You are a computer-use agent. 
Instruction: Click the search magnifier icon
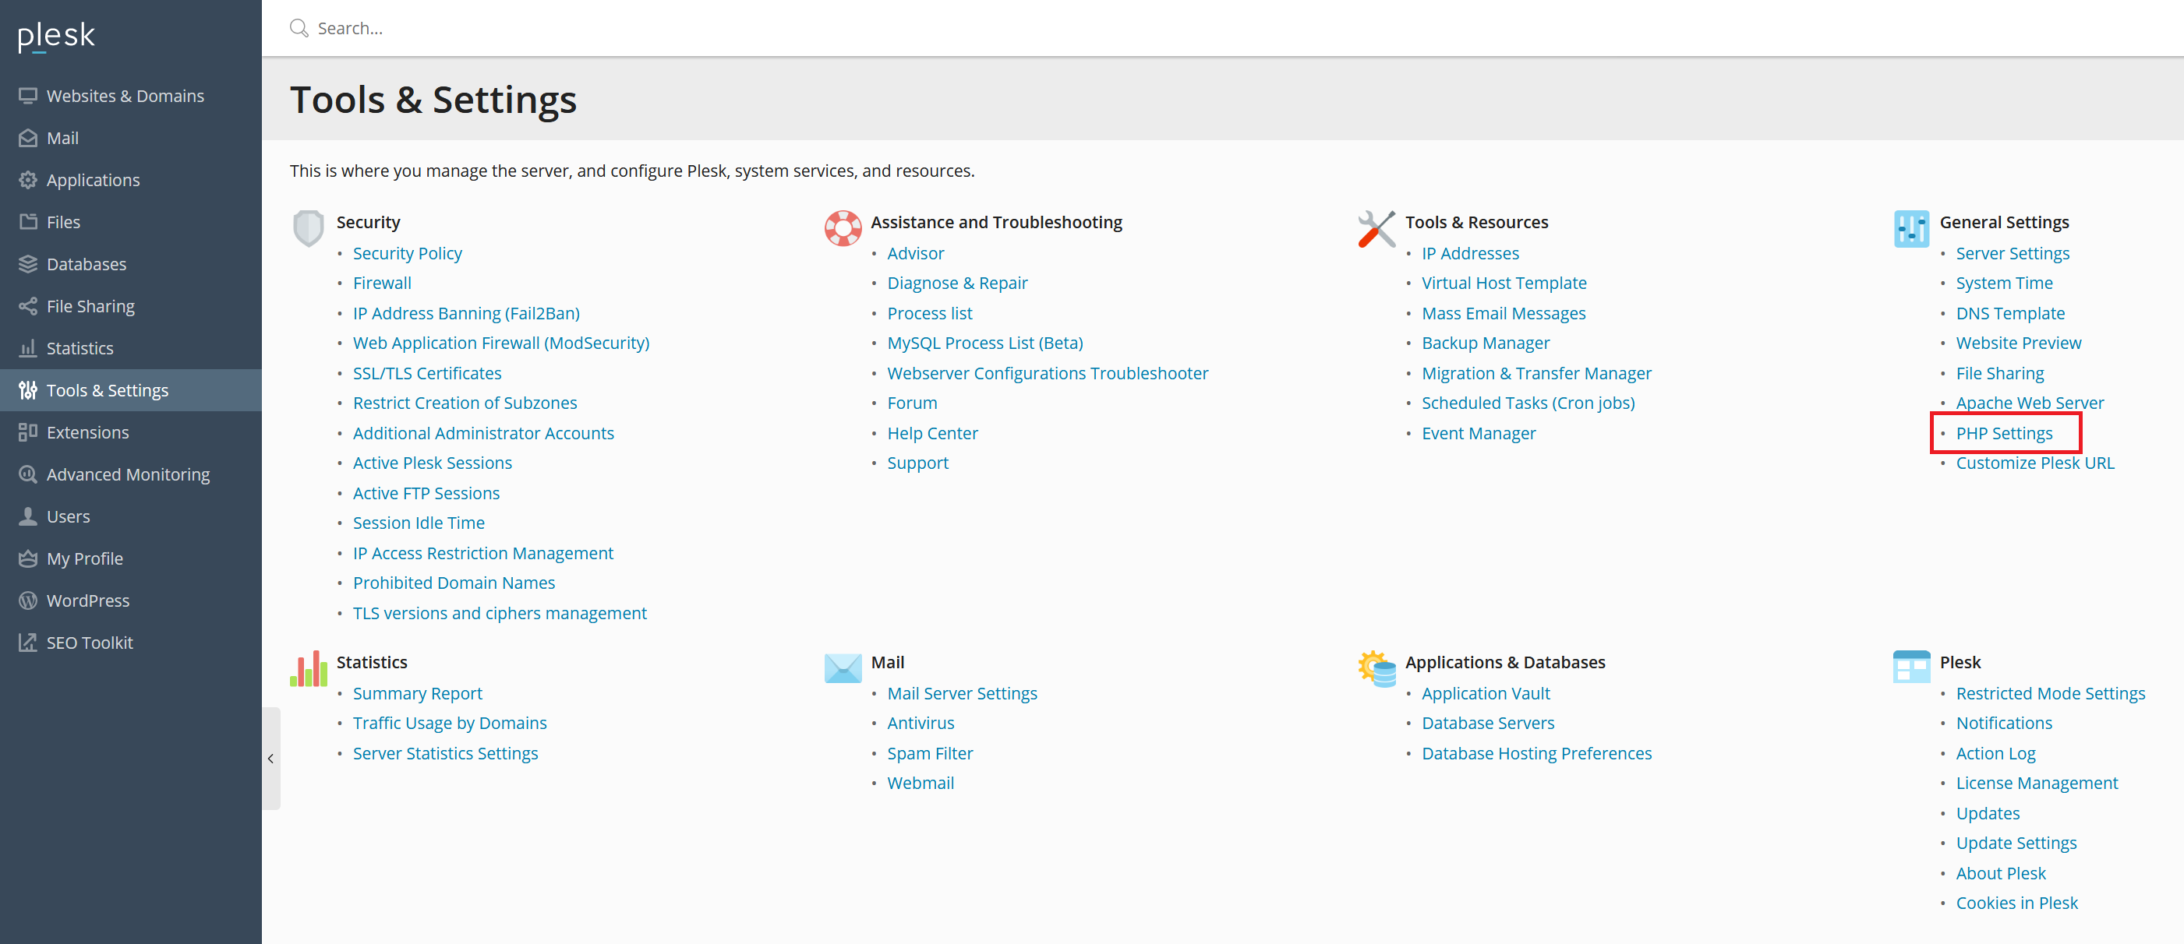pyautogui.click(x=299, y=28)
